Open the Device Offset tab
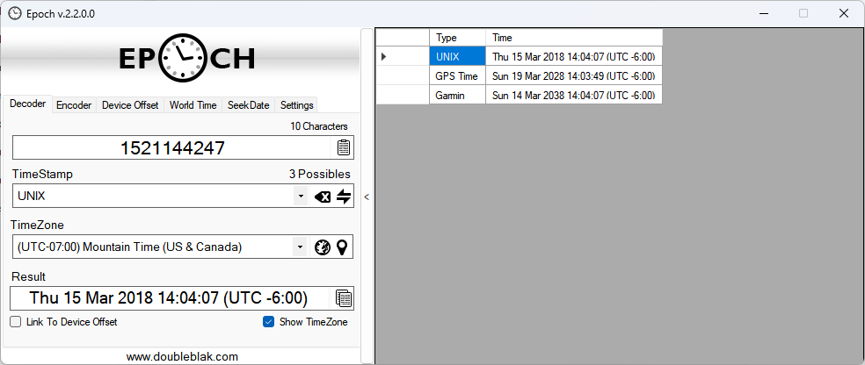This screenshot has width=865, height=365. (x=130, y=105)
